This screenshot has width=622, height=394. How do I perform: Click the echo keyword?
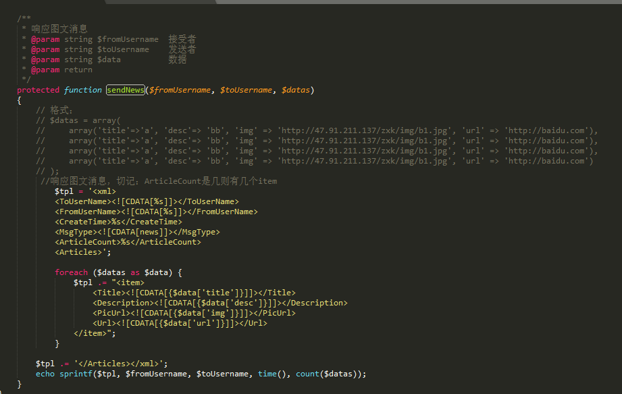pos(45,374)
